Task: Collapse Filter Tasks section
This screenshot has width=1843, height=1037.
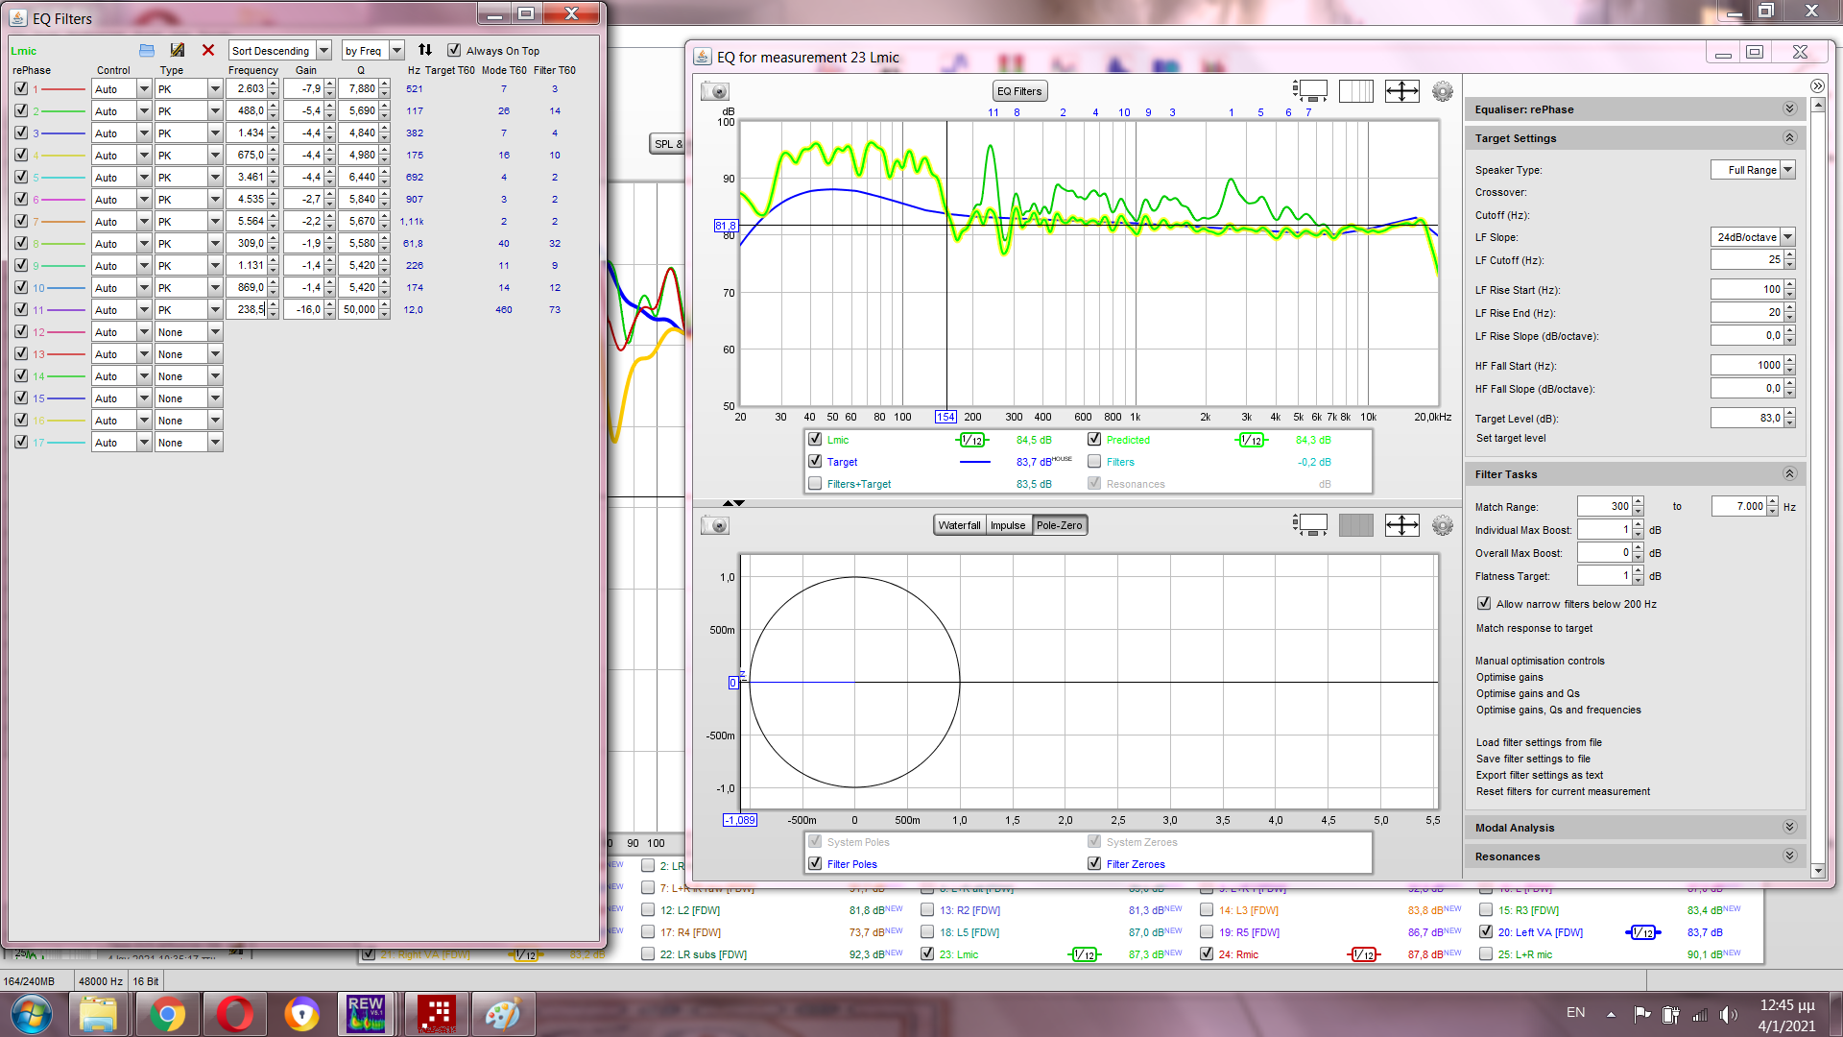Action: tap(1789, 473)
